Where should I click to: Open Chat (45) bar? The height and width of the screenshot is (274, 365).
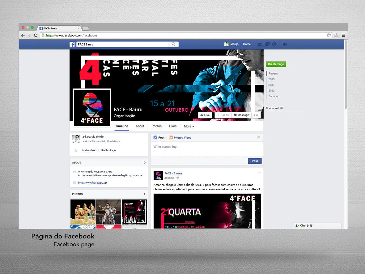(317, 225)
